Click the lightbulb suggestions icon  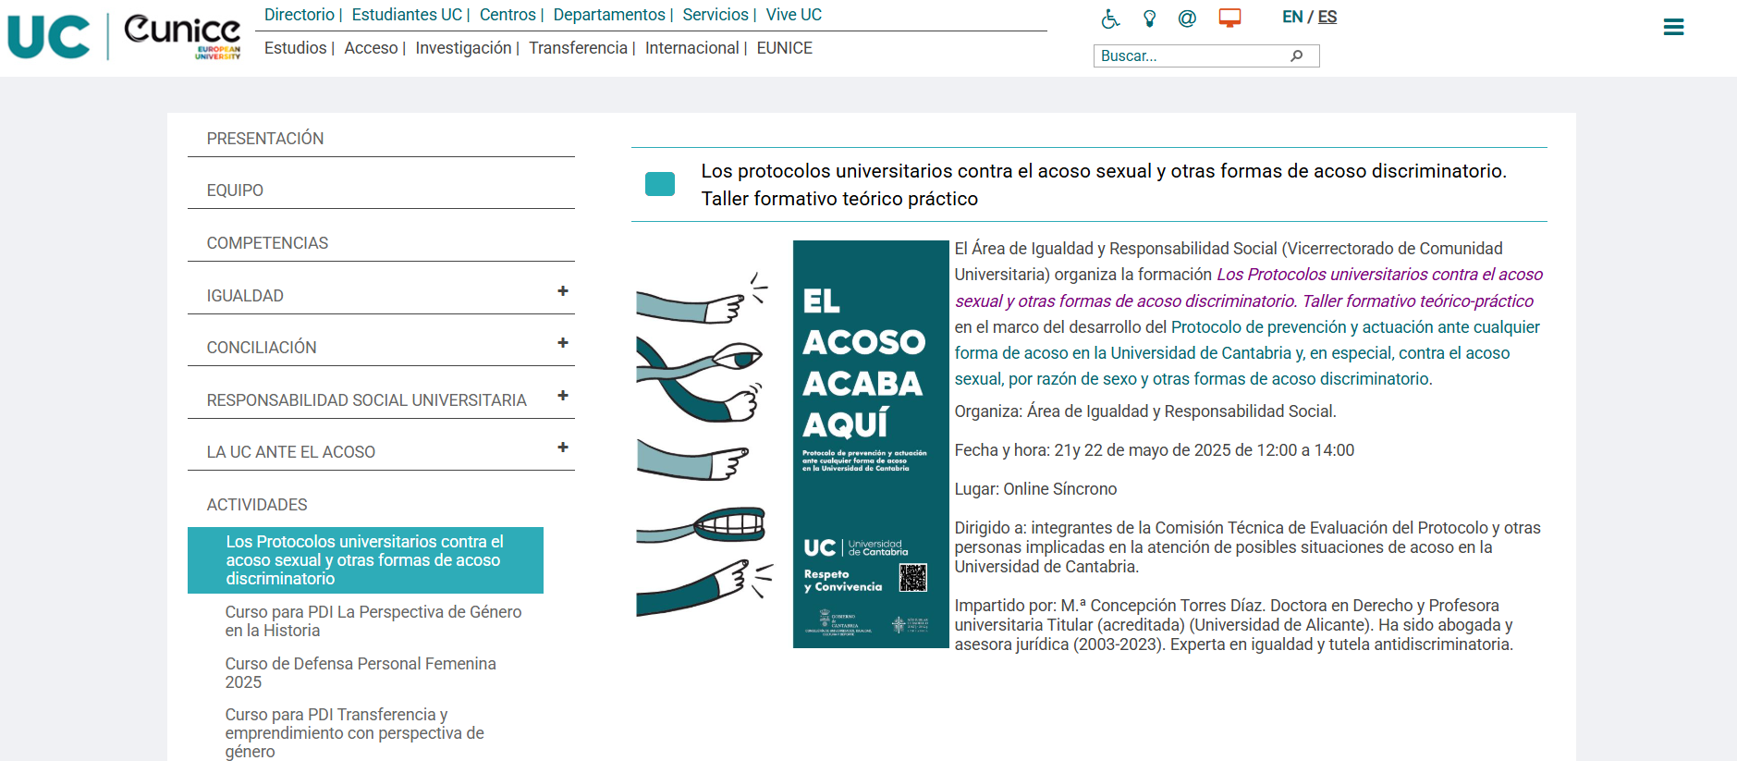pos(1149,18)
